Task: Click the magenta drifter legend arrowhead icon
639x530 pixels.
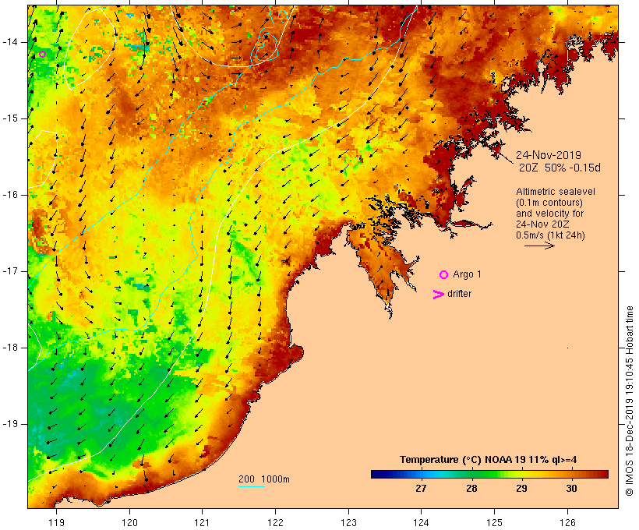Action: tap(438, 295)
